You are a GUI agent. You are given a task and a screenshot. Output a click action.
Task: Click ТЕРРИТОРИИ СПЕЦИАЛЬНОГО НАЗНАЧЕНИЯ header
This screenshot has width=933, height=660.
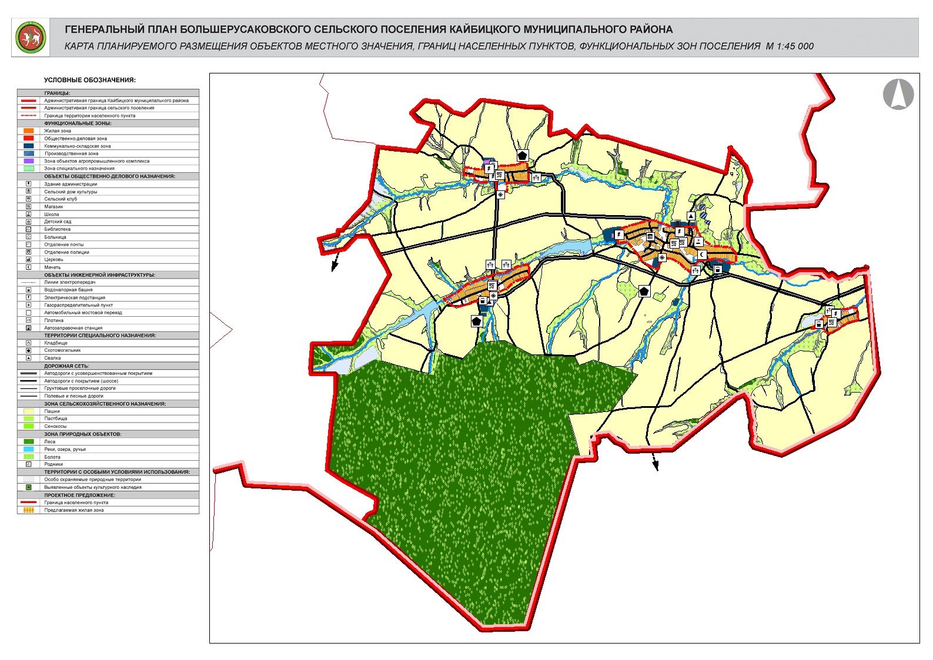[x=100, y=336]
